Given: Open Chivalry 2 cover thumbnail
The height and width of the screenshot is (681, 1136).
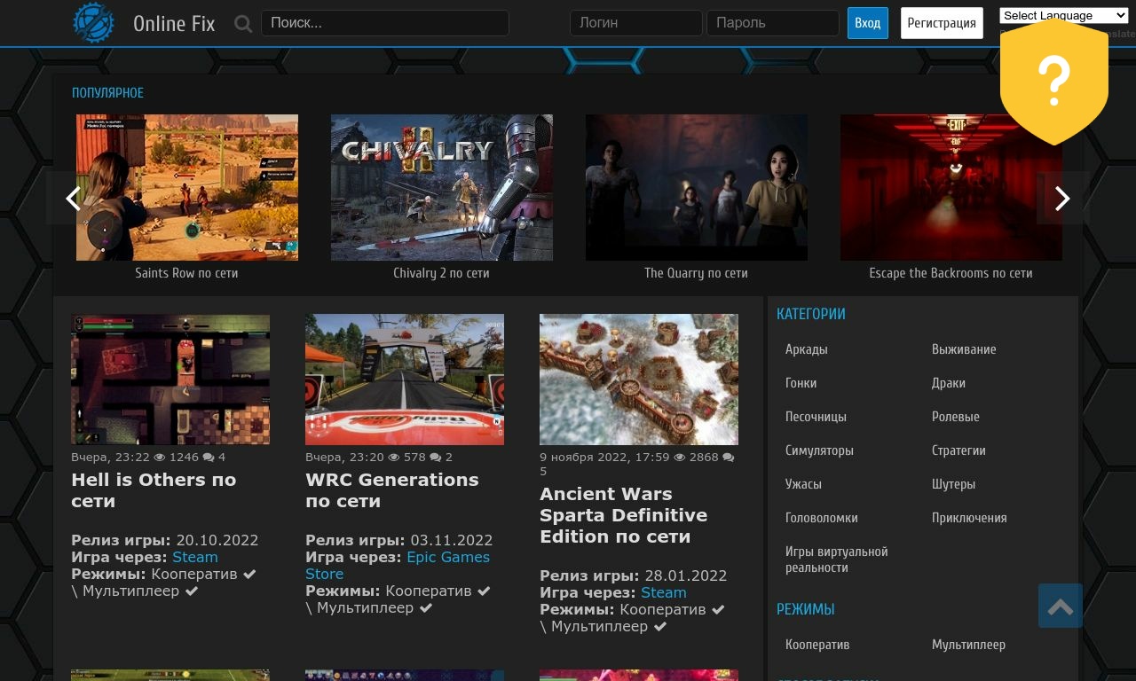Looking at the screenshot, I should (442, 187).
